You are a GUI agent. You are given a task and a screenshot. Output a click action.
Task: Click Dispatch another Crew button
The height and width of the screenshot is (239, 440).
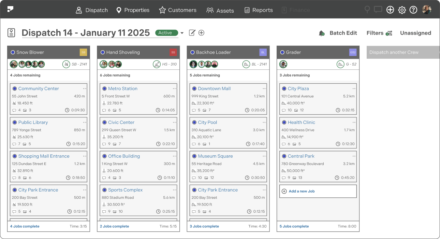coord(402,52)
